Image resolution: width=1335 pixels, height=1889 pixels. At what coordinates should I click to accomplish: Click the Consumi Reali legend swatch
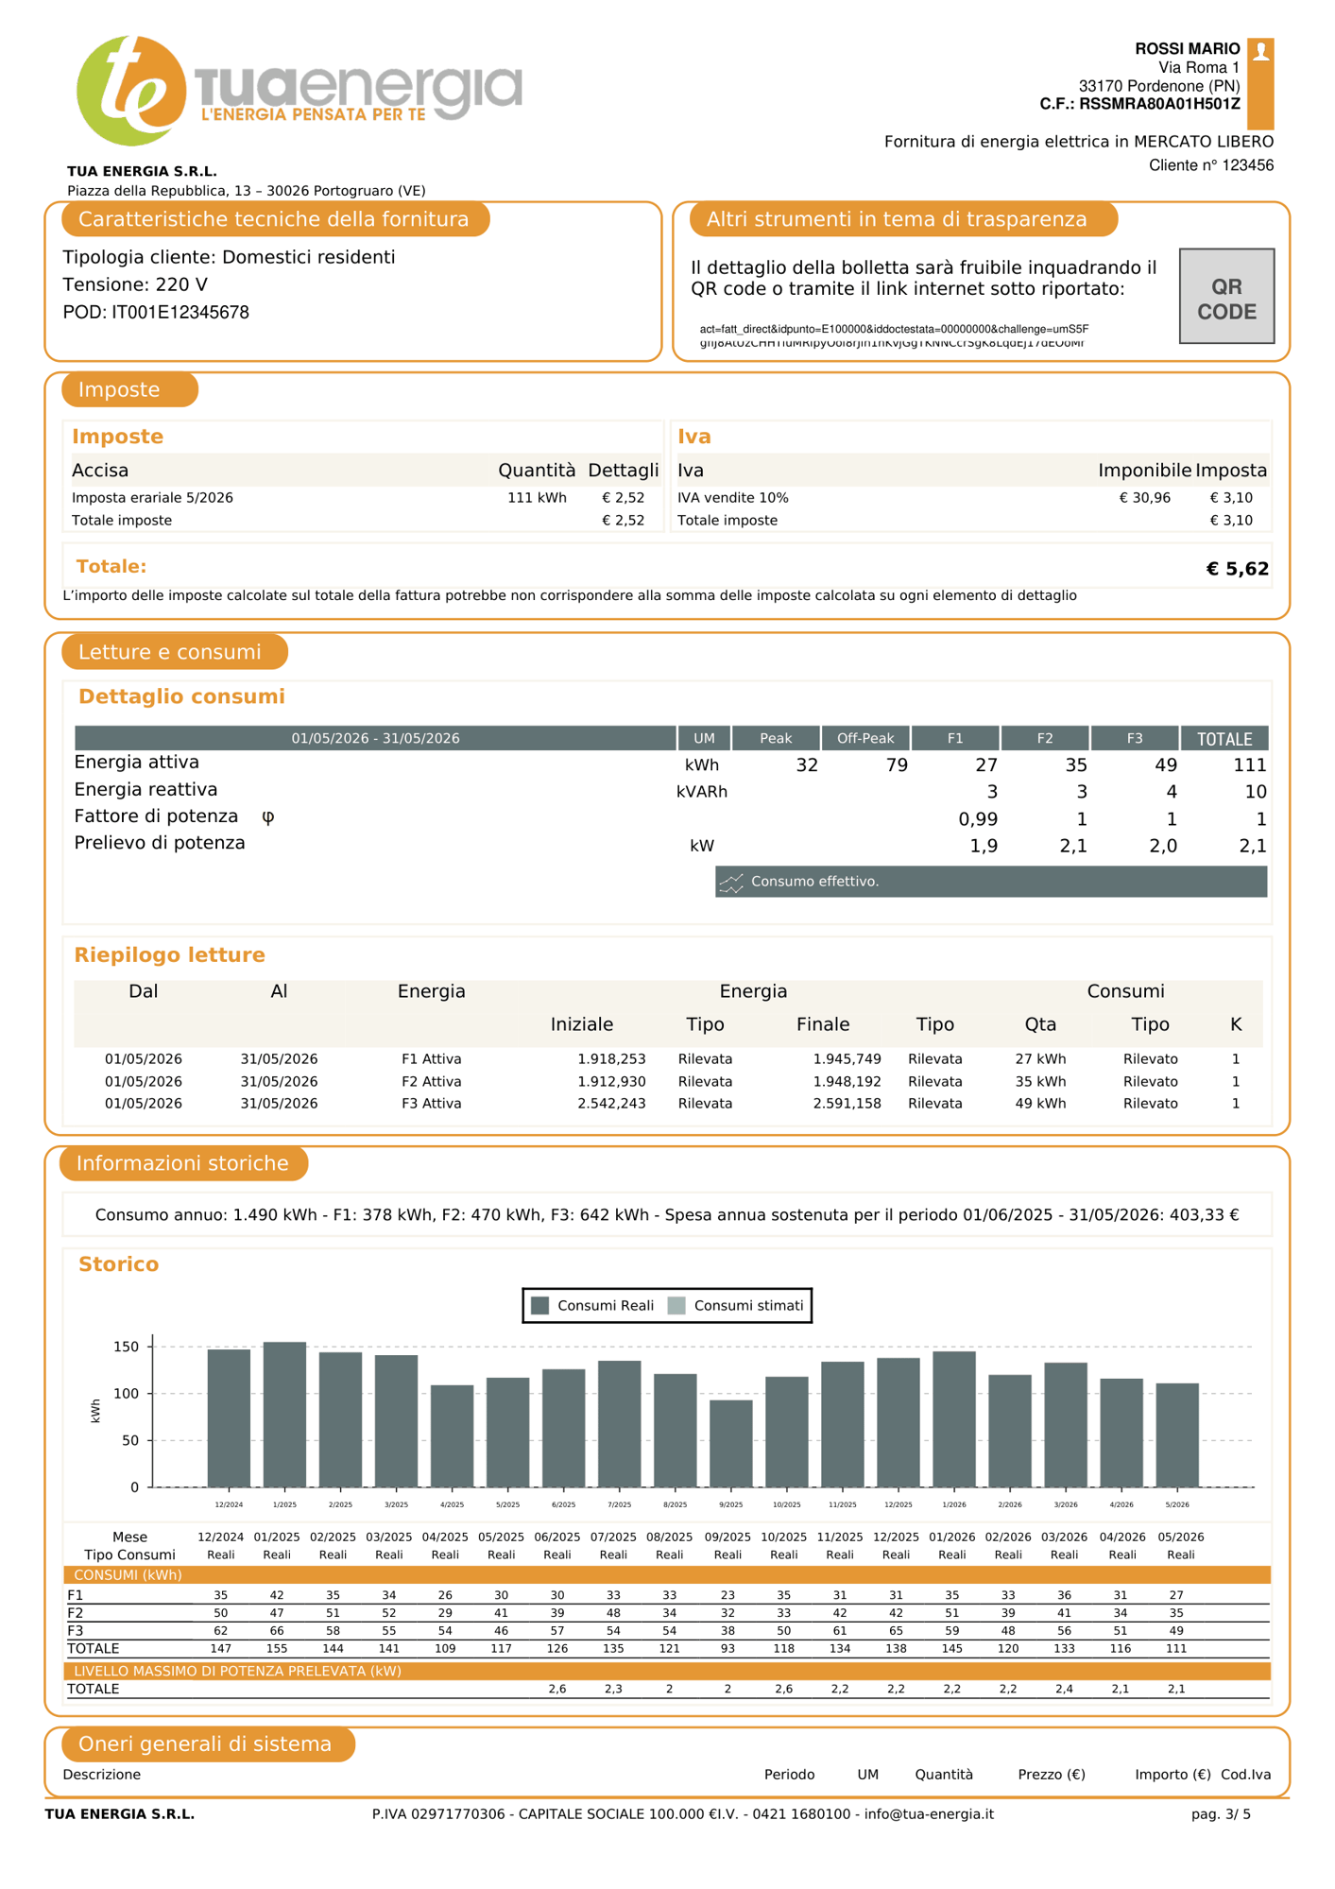[540, 1305]
